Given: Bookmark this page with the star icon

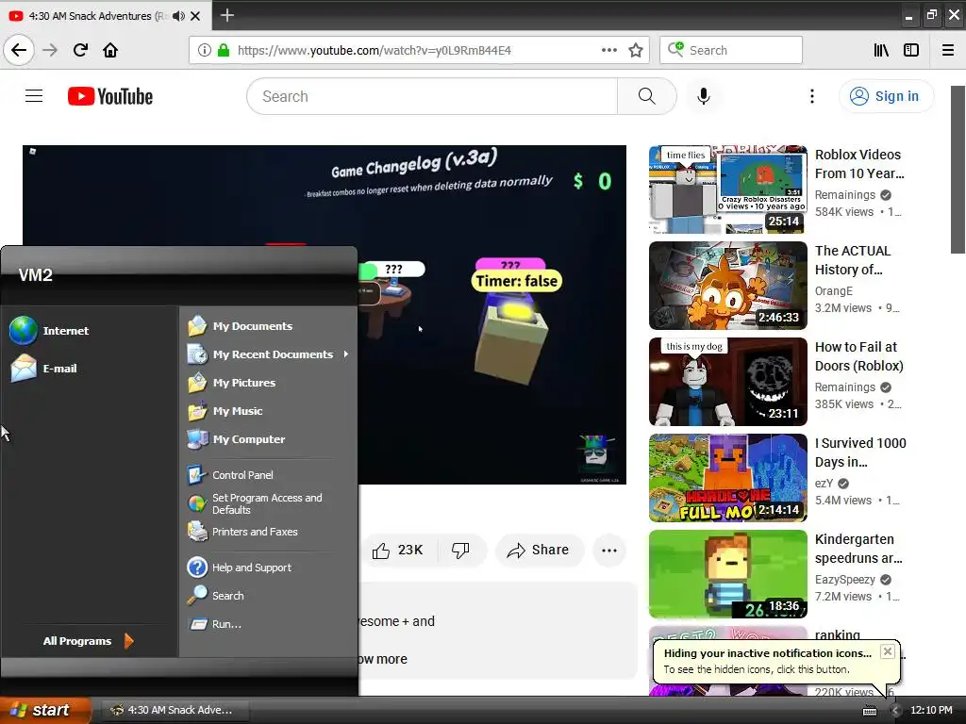Looking at the screenshot, I should click(x=636, y=50).
